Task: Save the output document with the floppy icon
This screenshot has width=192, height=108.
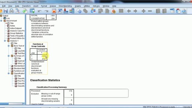Action: tap(6, 11)
